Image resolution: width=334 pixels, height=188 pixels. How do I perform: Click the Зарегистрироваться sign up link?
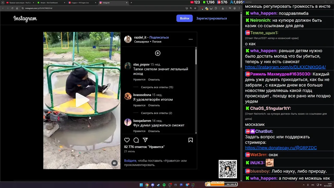(212, 18)
